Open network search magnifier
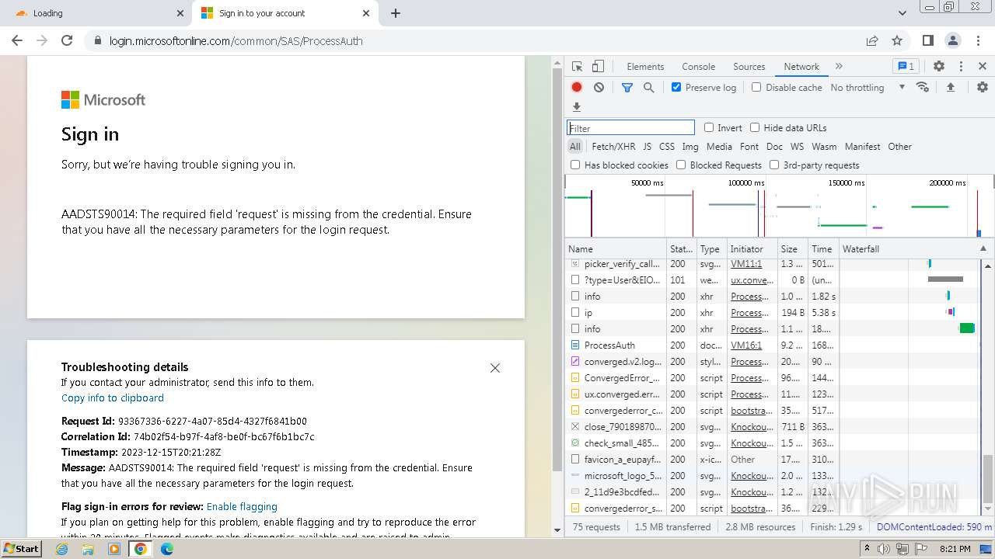 649,88
